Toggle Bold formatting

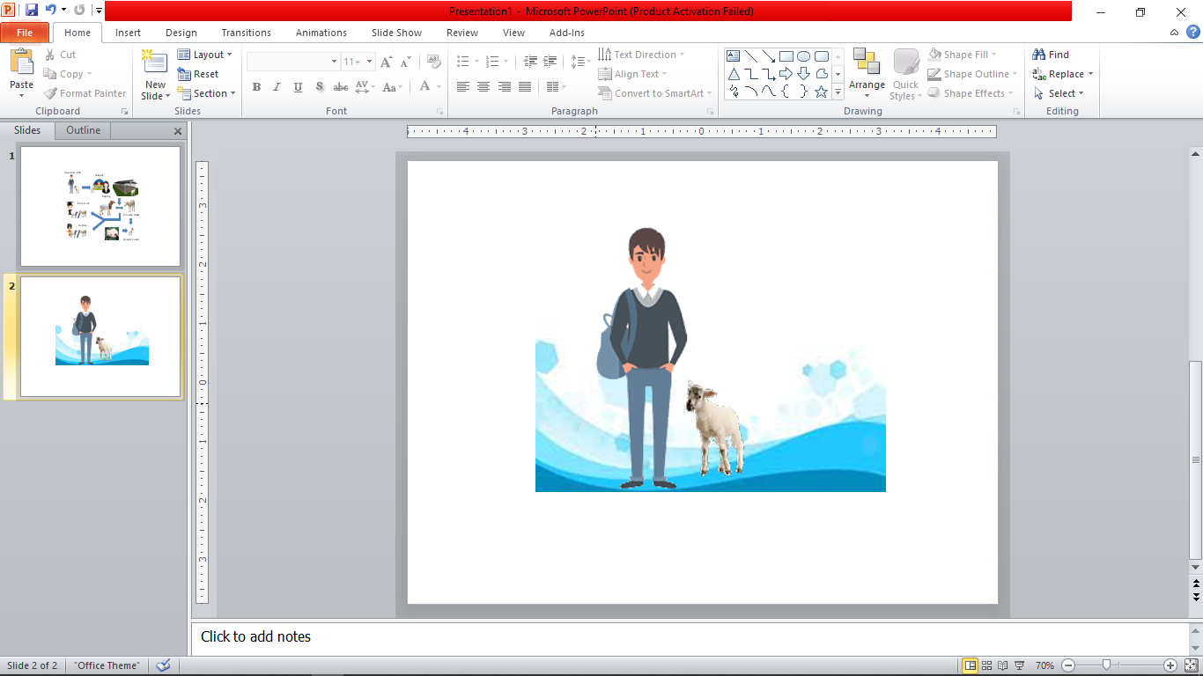[x=256, y=87]
